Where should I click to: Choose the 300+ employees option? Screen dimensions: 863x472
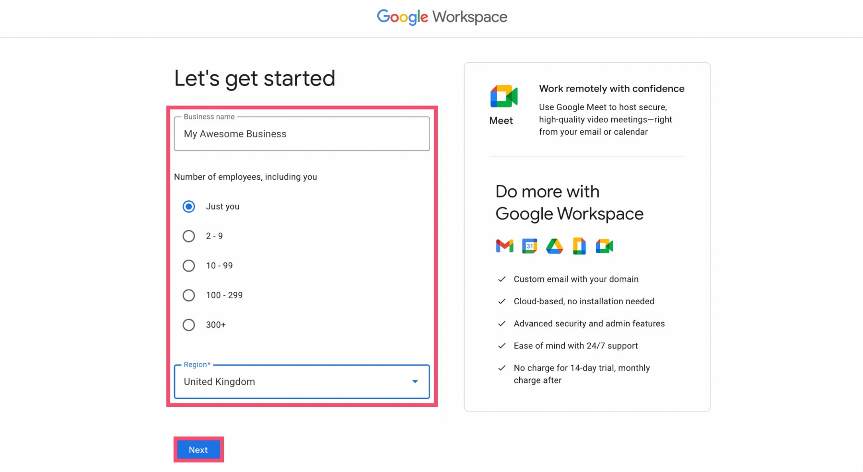click(188, 325)
